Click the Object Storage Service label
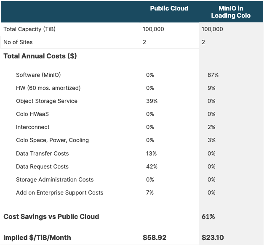This screenshot has height=245, width=264. [x=47, y=101]
